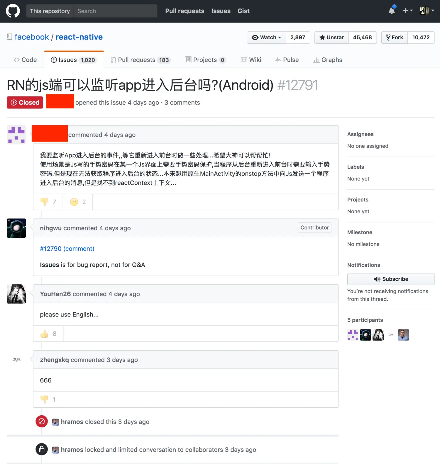Open the Projects 0 tab

pyautogui.click(x=205, y=60)
